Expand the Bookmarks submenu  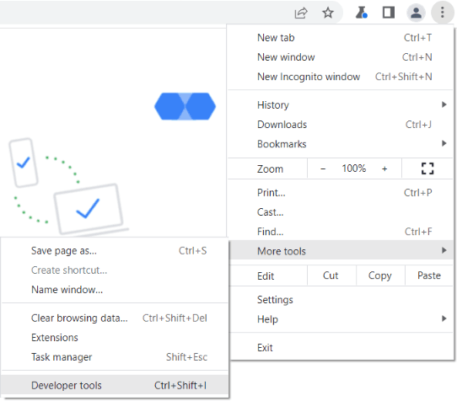point(341,144)
